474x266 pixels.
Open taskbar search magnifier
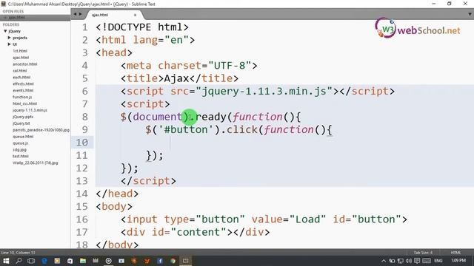pyautogui.click(x=19, y=261)
